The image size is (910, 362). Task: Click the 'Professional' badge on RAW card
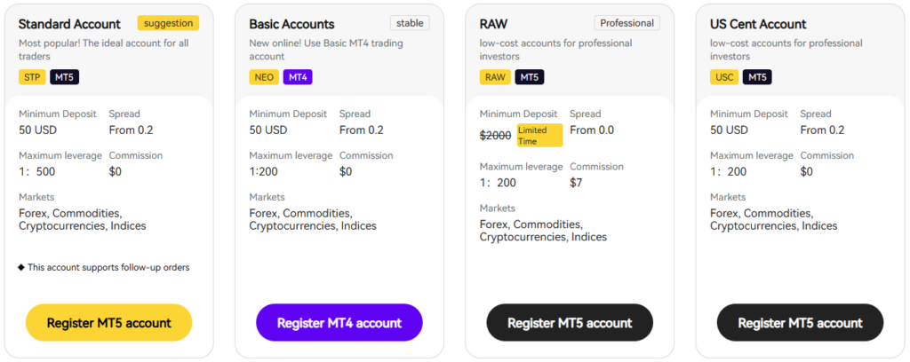pos(627,23)
